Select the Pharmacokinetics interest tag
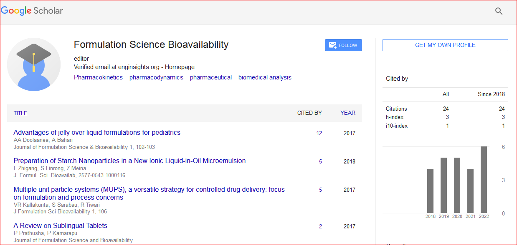517x245 pixels. tap(98, 77)
